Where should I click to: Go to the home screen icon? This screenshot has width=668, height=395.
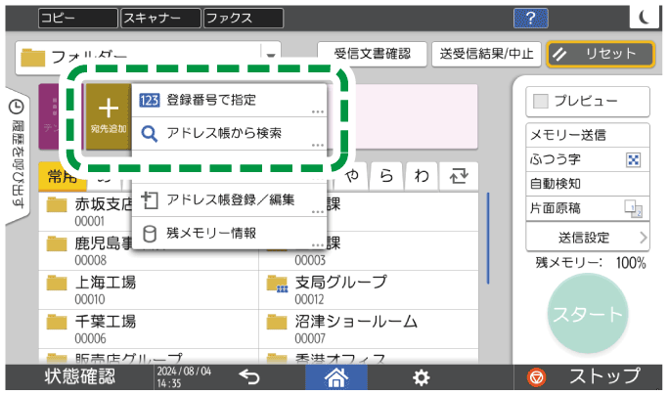[x=336, y=377]
